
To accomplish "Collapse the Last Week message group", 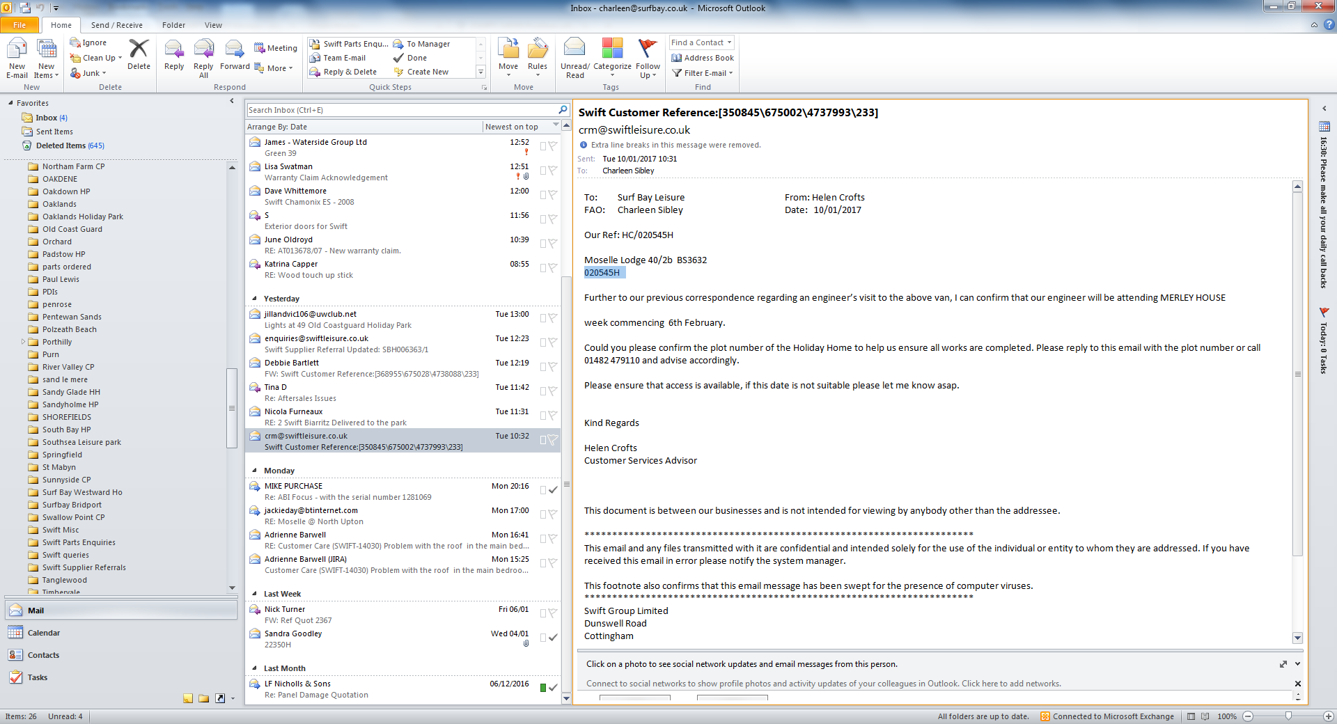I will click(x=254, y=594).
